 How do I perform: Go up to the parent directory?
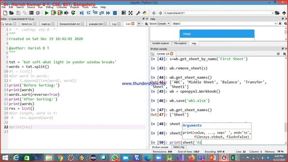point(284,13)
